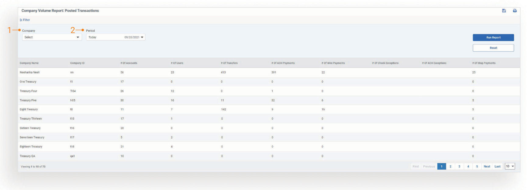527x190 pixels.
Task: Click the save report icon
Action: (x=504, y=11)
